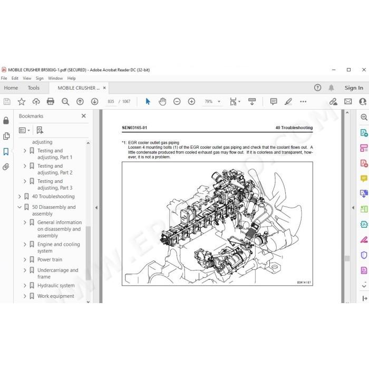Open Export PDF tool

pyautogui.click(x=364, y=132)
